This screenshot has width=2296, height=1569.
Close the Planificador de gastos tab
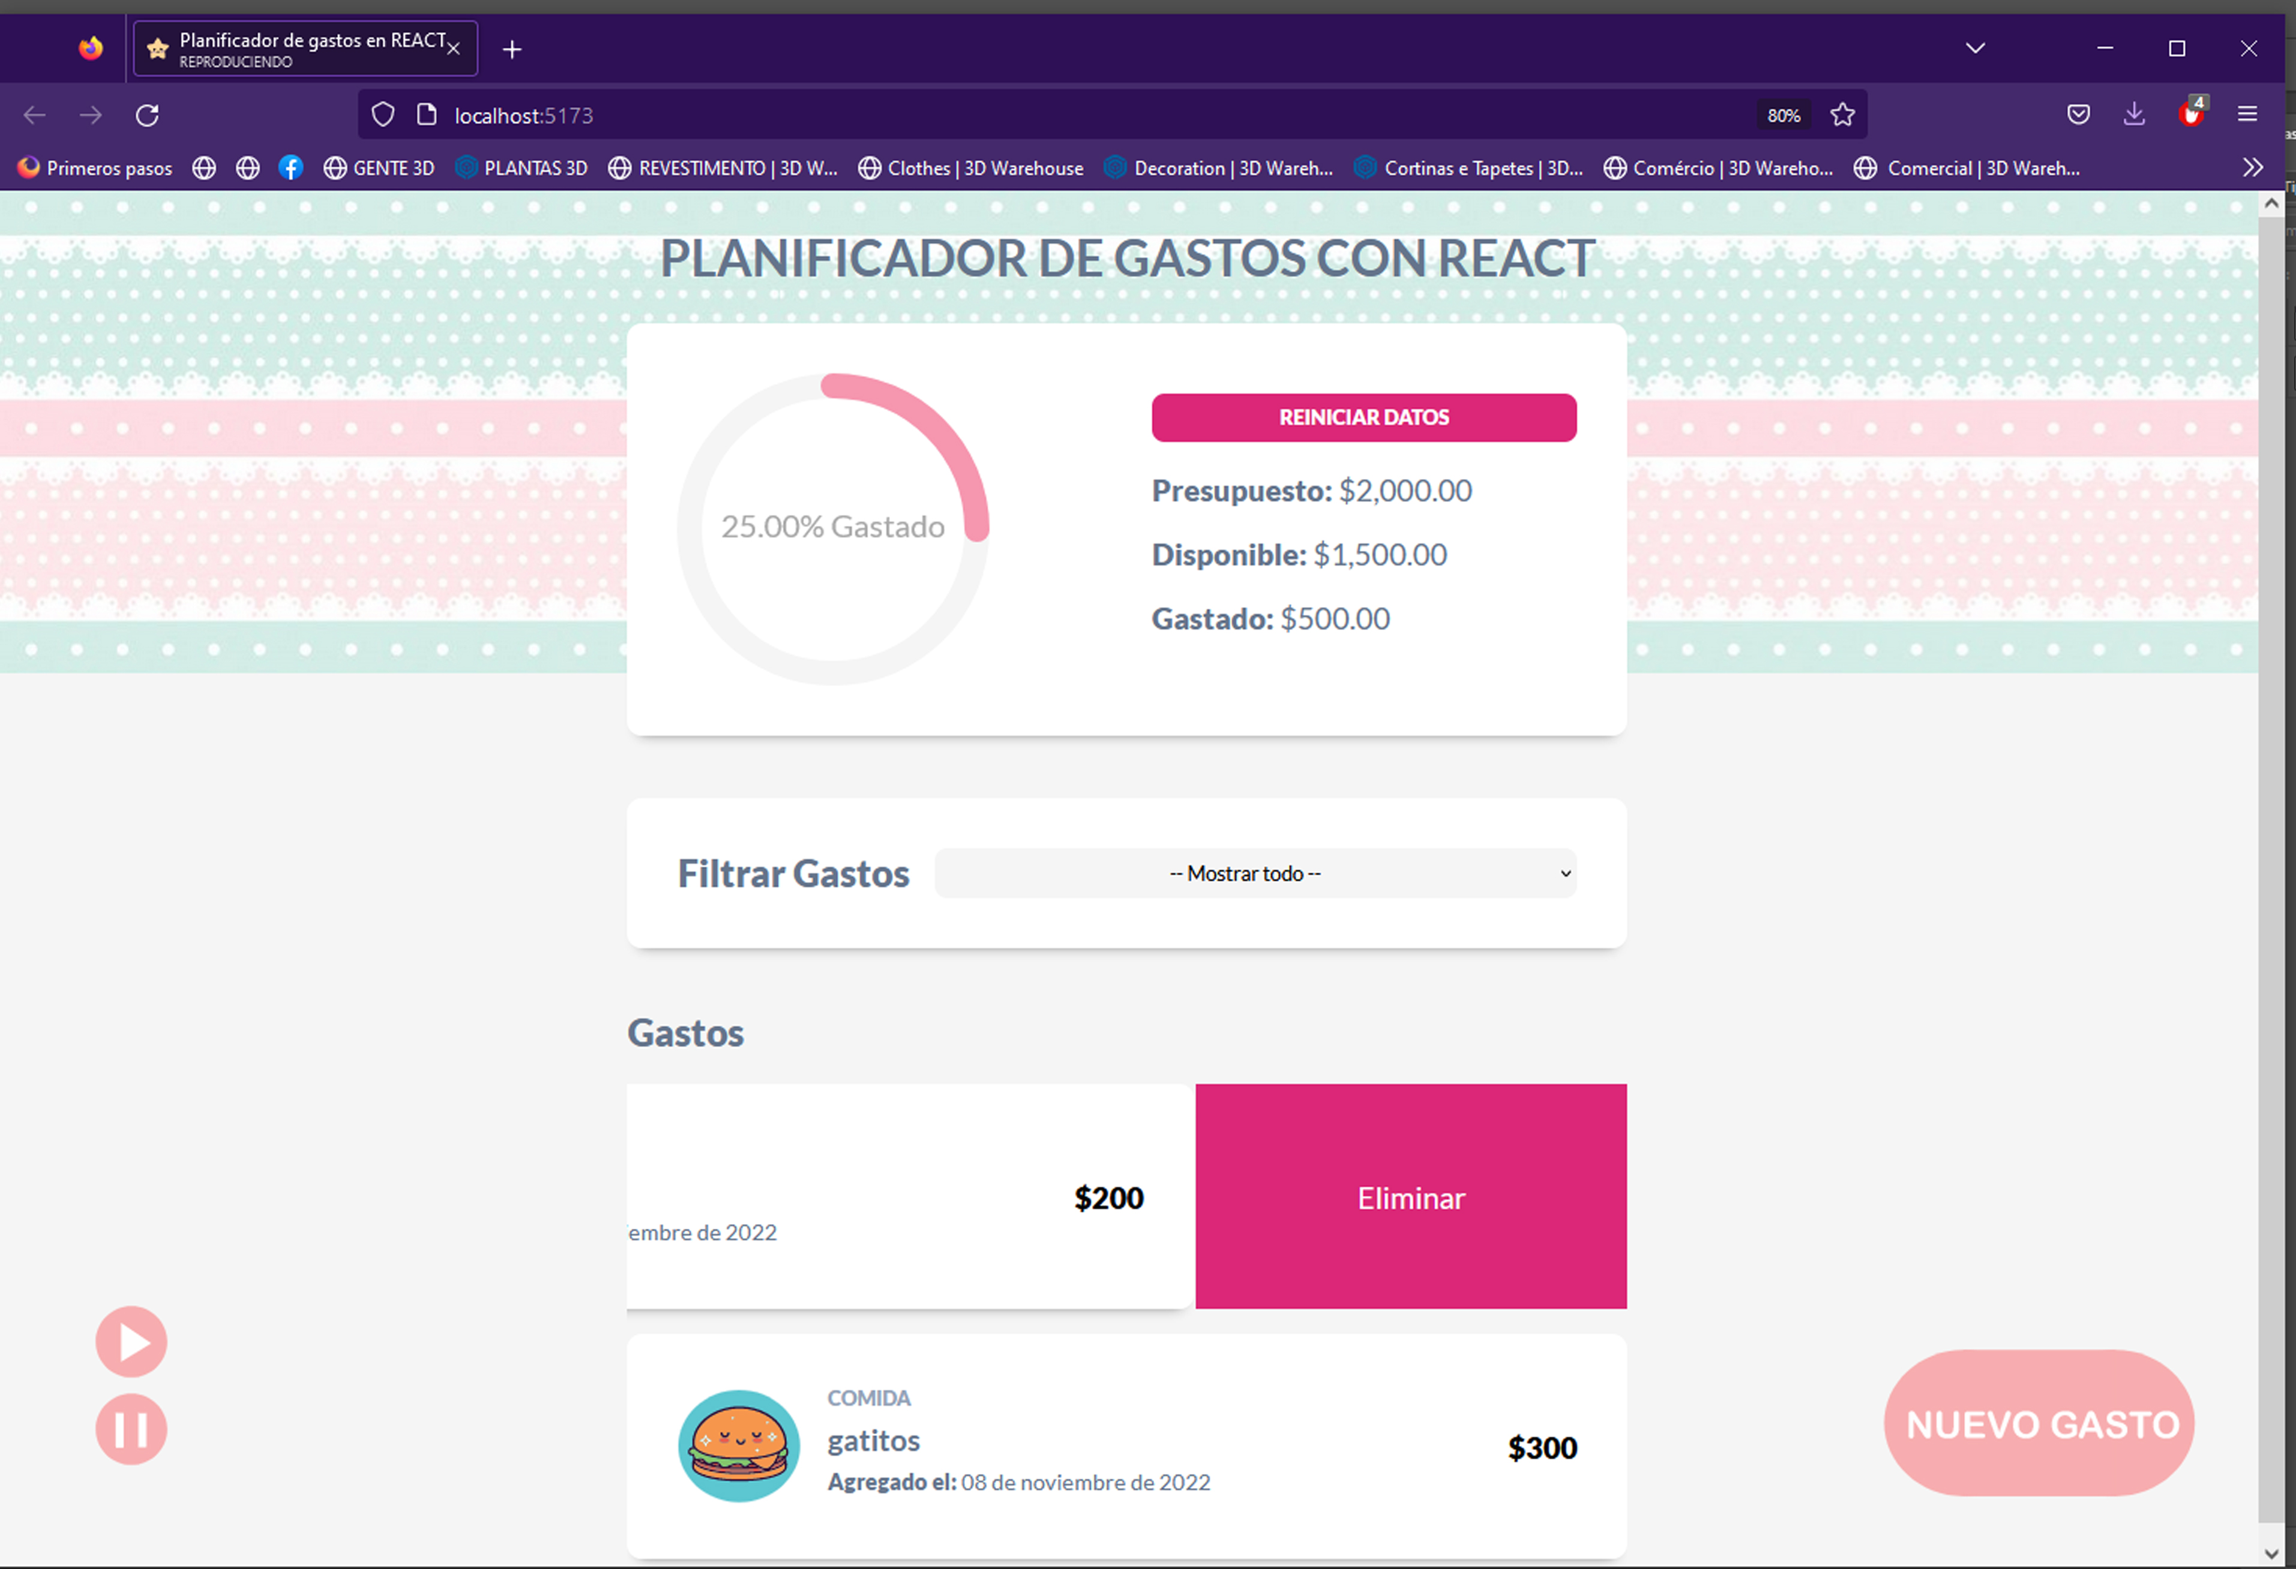coord(454,49)
